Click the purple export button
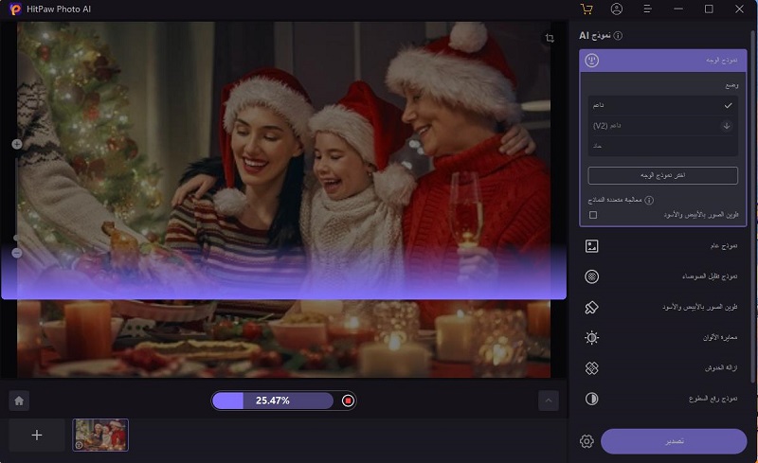 [673, 441]
